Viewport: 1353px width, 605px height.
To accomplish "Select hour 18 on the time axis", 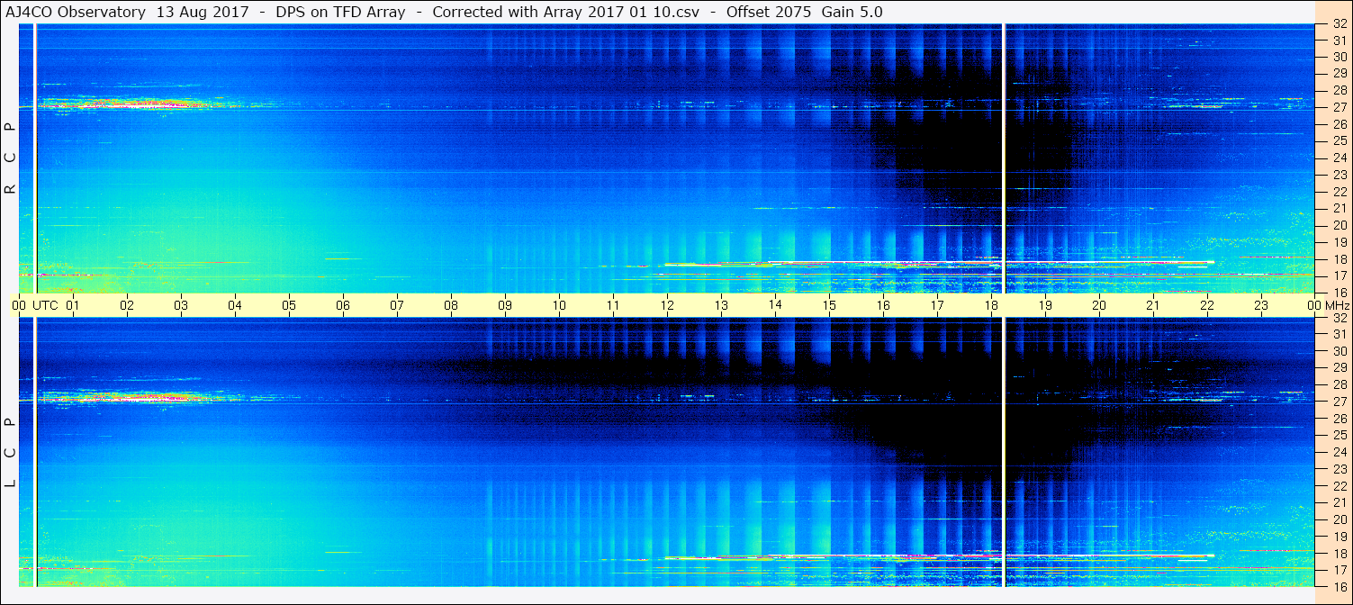I will pyautogui.click(x=991, y=305).
